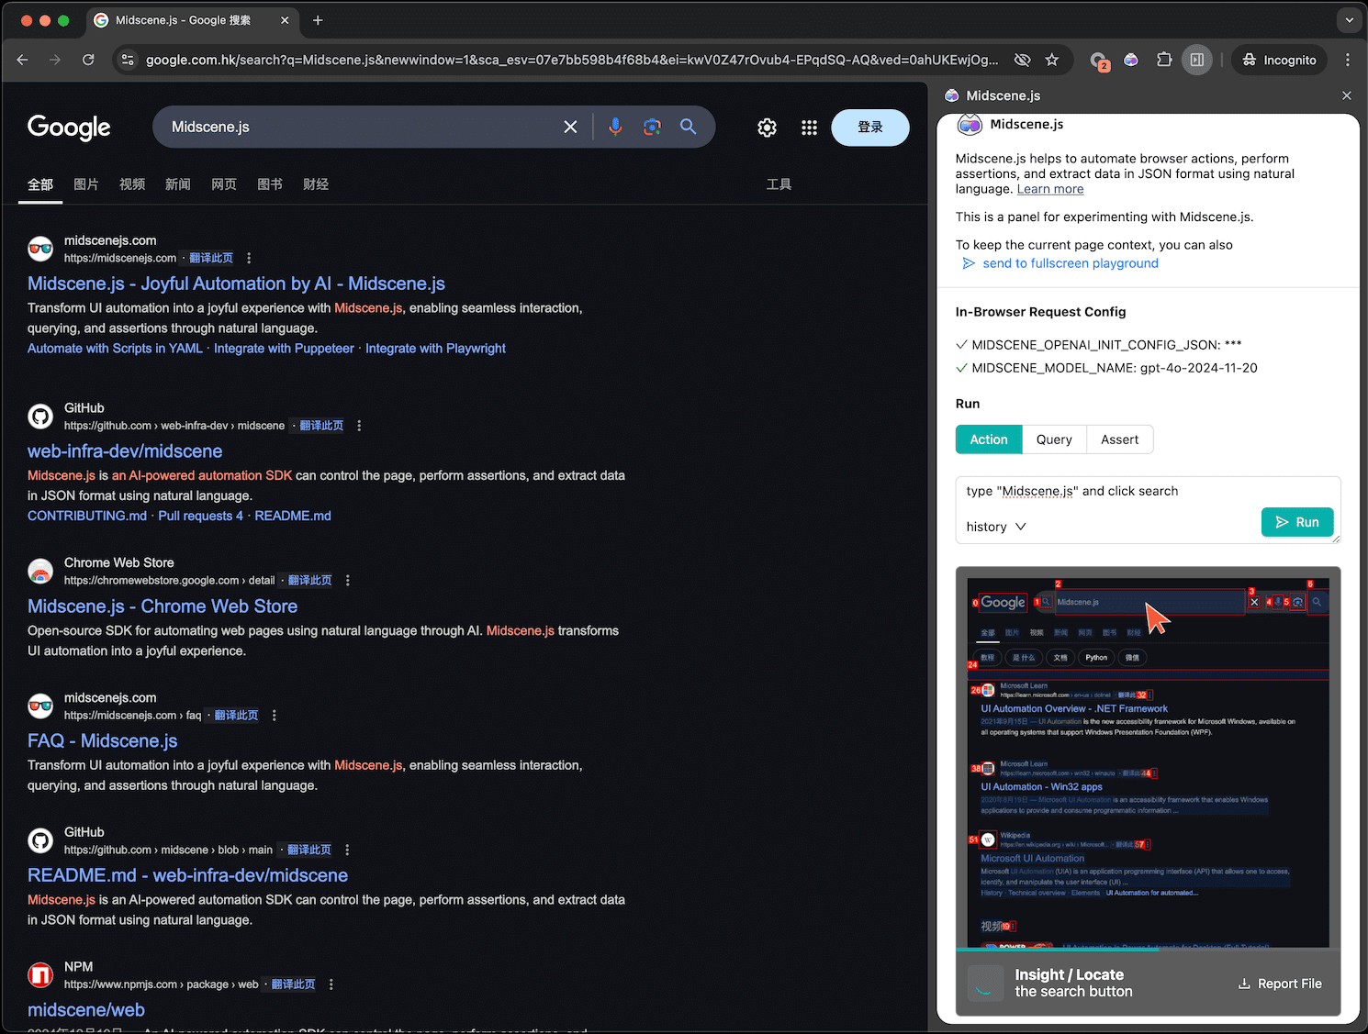This screenshot has width=1368, height=1034.
Task: Open more options for NPM result
Action: (x=331, y=984)
